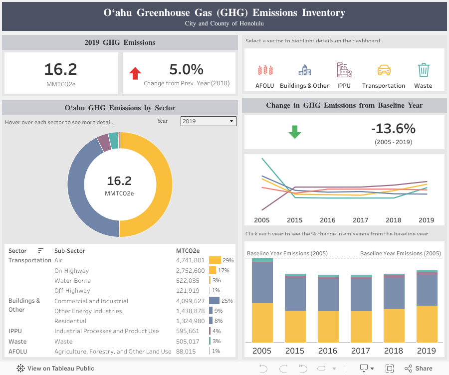This screenshot has height=375, width=449.
Task: Open the Year dropdown showing 2019
Action: (208, 121)
